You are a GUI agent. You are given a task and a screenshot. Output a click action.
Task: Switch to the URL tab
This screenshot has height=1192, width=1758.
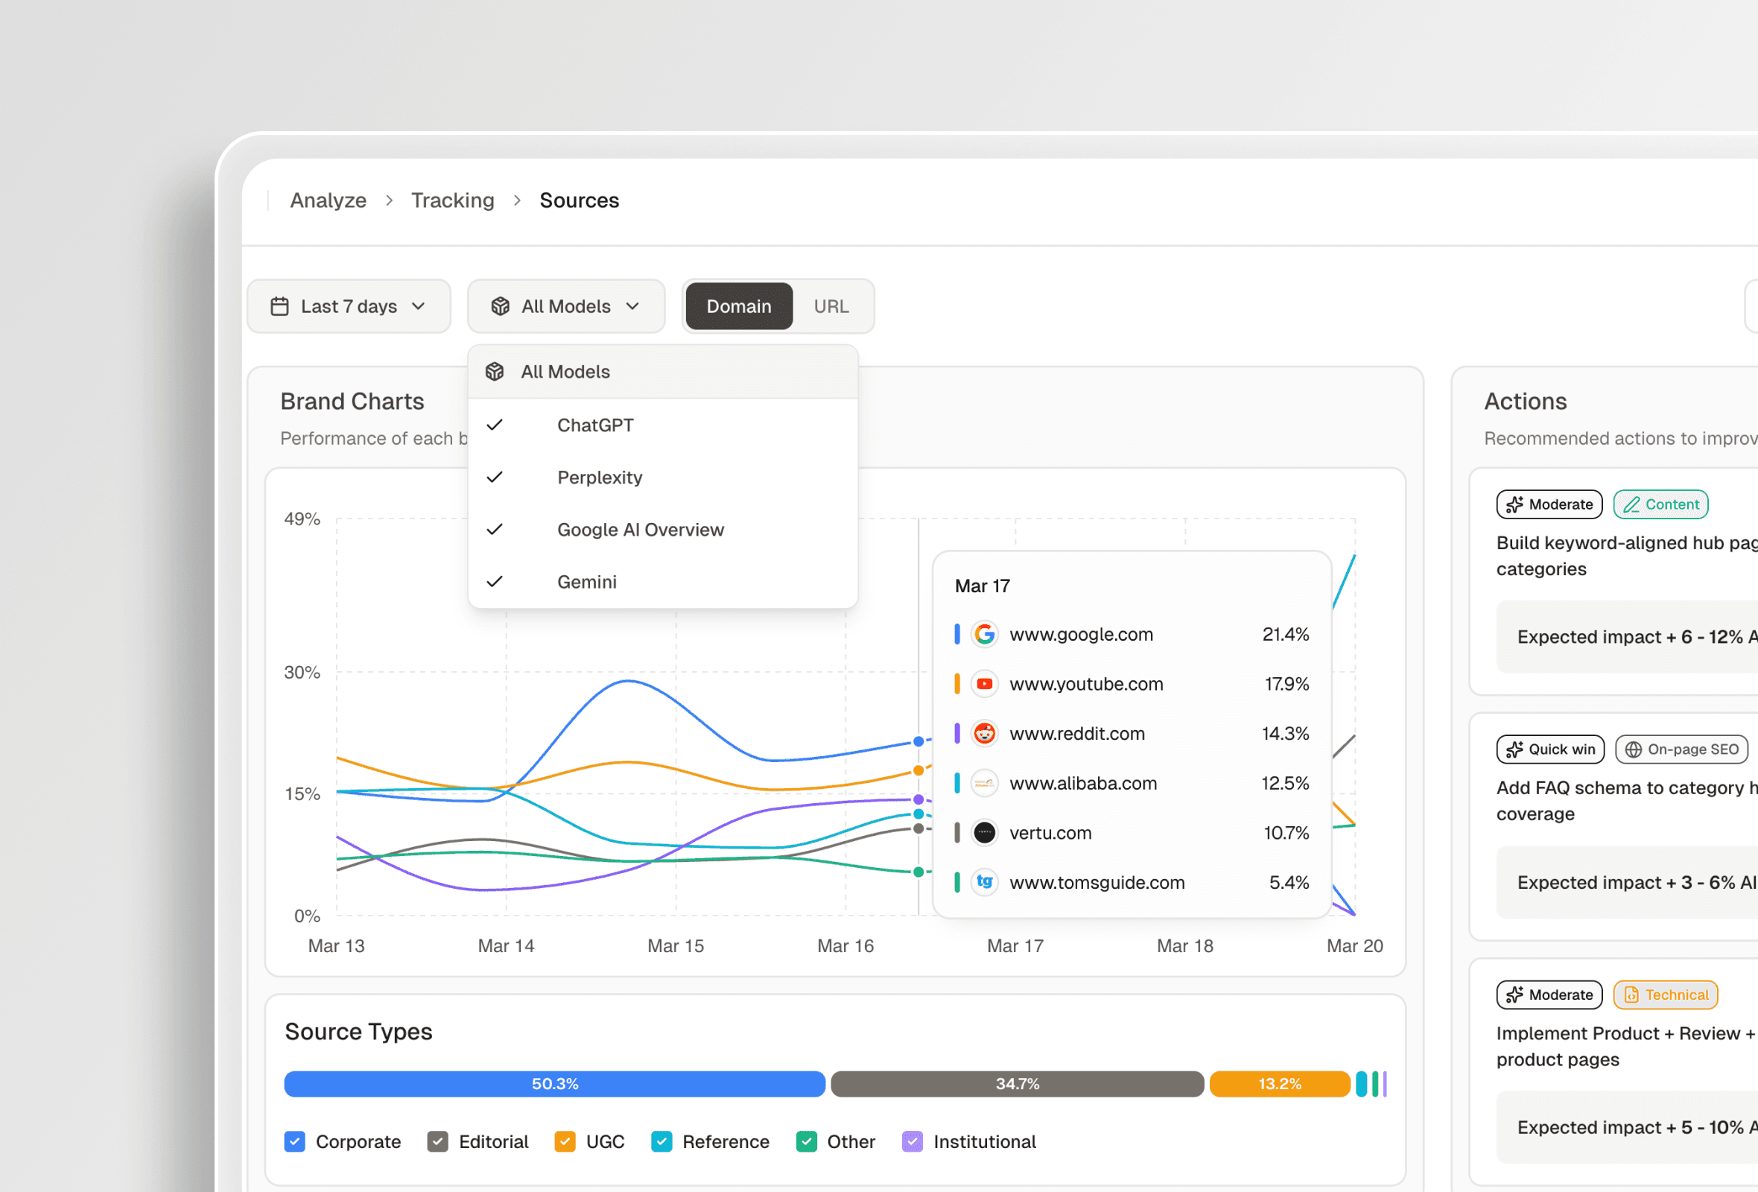click(831, 306)
